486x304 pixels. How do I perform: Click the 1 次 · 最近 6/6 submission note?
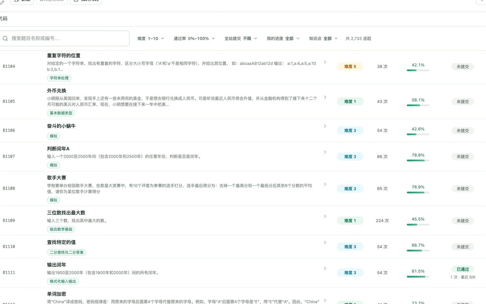click(x=463, y=277)
